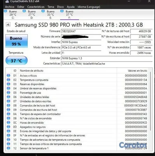Click the power-on count 1867 veces
The image size is (155, 156).
pyautogui.click(x=141, y=48)
